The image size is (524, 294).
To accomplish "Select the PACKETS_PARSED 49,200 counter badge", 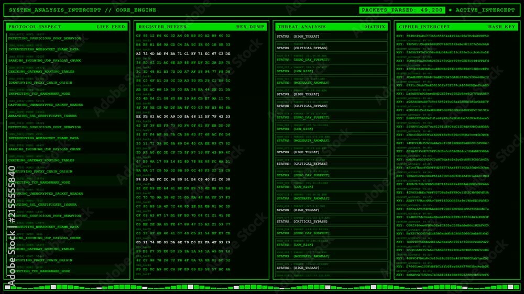I will [x=402, y=10].
